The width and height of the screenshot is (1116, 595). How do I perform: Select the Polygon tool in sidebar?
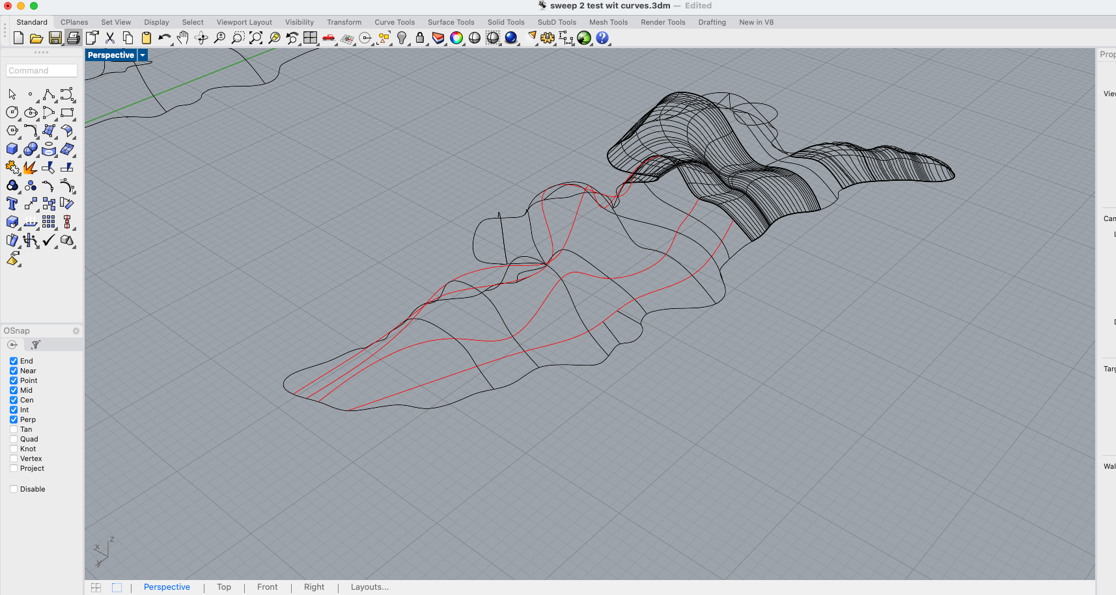pos(12,131)
